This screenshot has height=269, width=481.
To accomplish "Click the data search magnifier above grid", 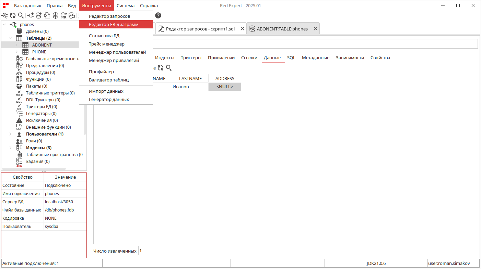I will pos(169,68).
